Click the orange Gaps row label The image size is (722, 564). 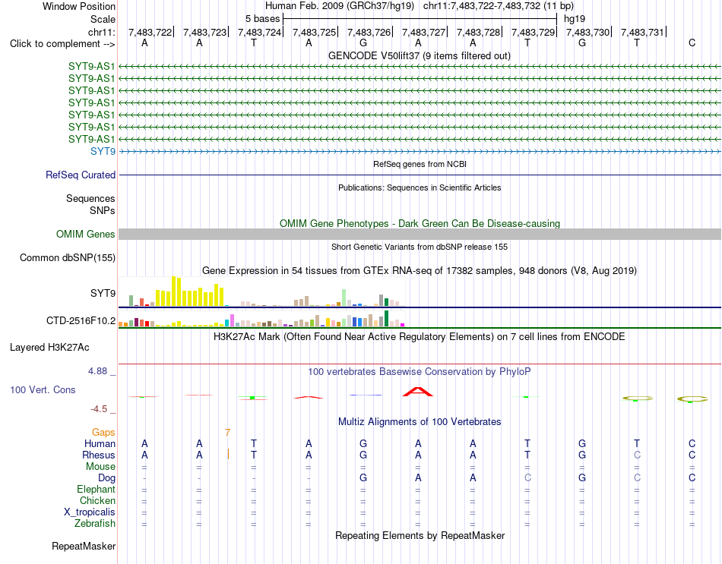tap(103, 432)
